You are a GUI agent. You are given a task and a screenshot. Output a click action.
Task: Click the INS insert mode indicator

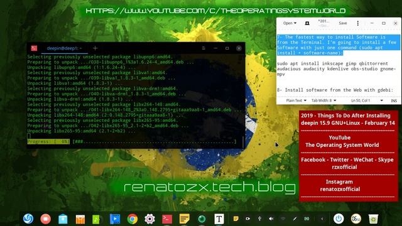[394, 100]
